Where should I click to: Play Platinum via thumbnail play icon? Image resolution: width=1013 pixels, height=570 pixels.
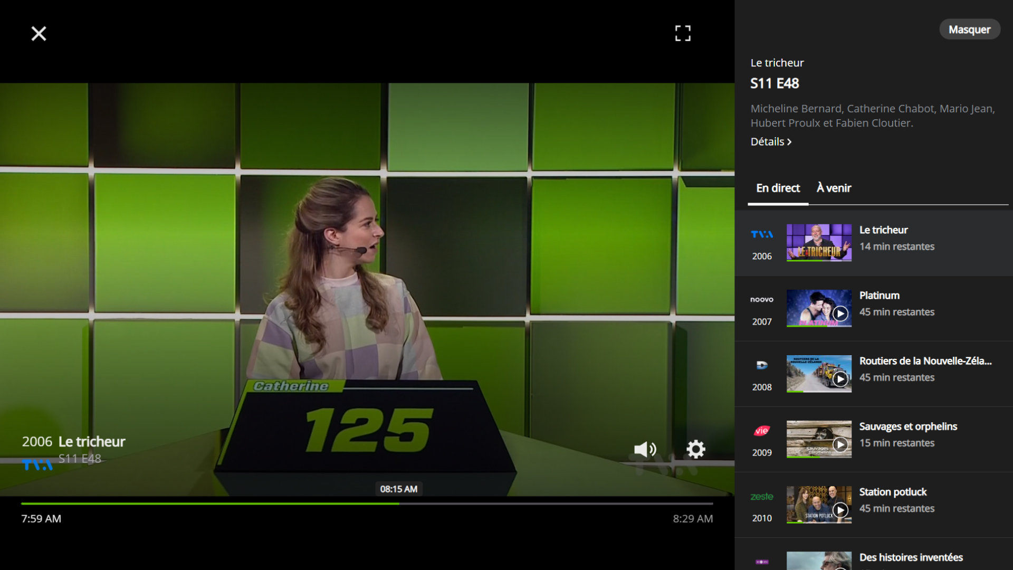point(840,313)
